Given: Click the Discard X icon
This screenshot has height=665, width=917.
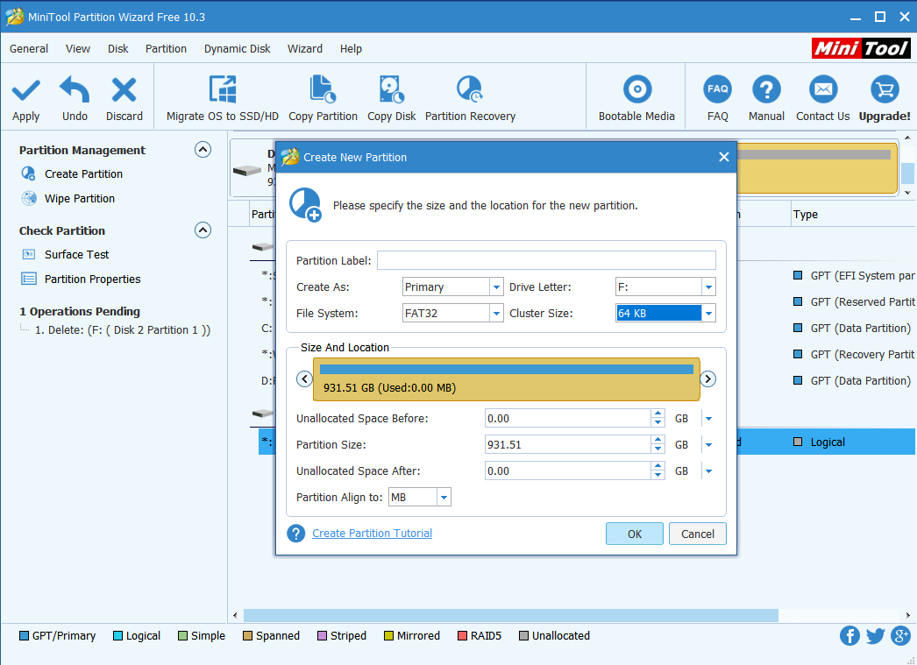Looking at the screenshot, I should [124, 90].
